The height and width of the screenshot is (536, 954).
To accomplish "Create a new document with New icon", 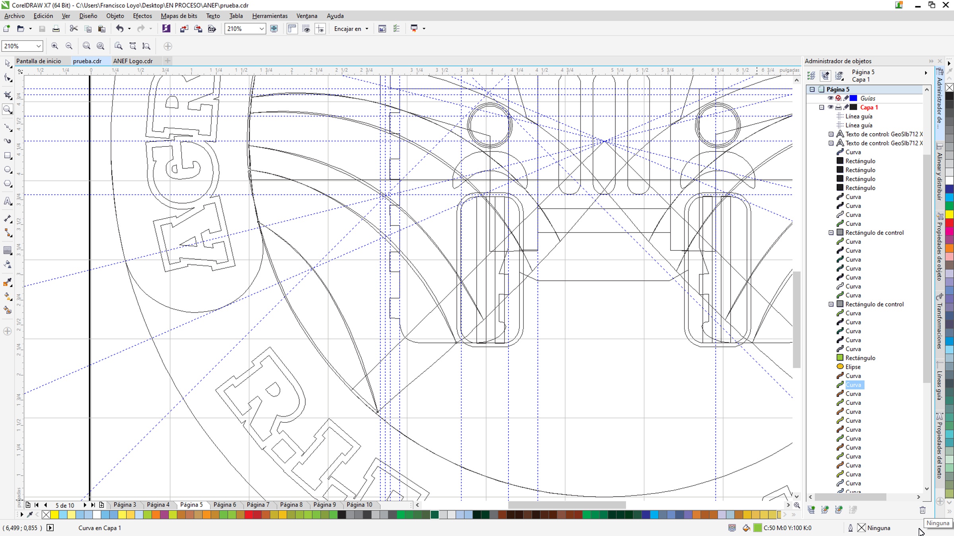I will click(6, 29).
